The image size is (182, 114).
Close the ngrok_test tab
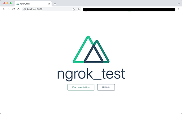[x=49, y=4]
